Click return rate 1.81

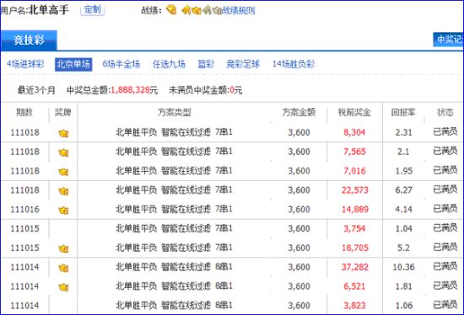(x=403, y=286)
